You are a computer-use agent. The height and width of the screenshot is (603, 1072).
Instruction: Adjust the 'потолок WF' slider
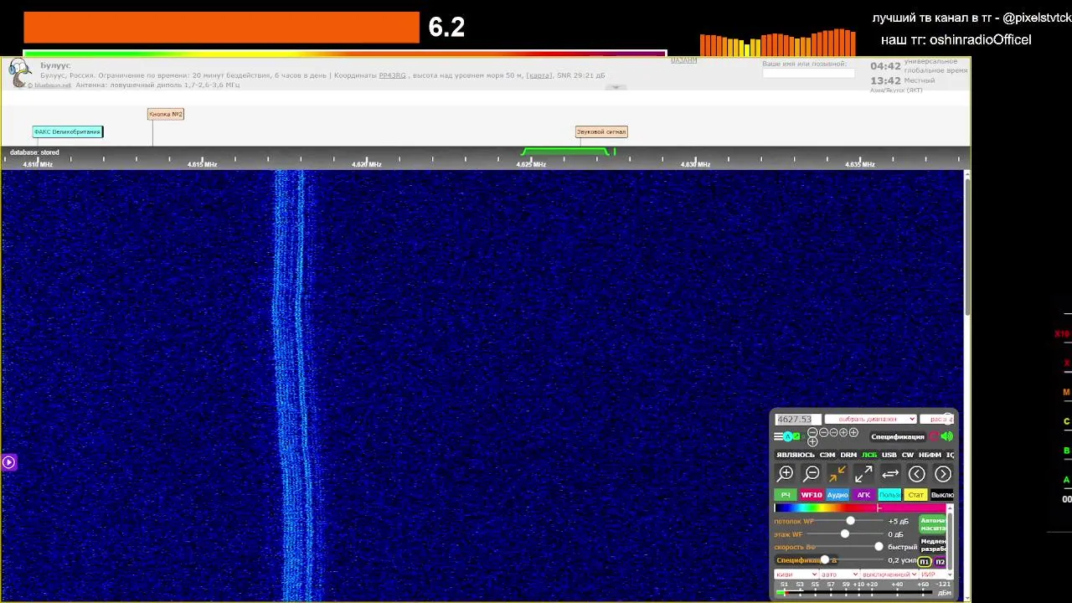(x=850, y=521)
